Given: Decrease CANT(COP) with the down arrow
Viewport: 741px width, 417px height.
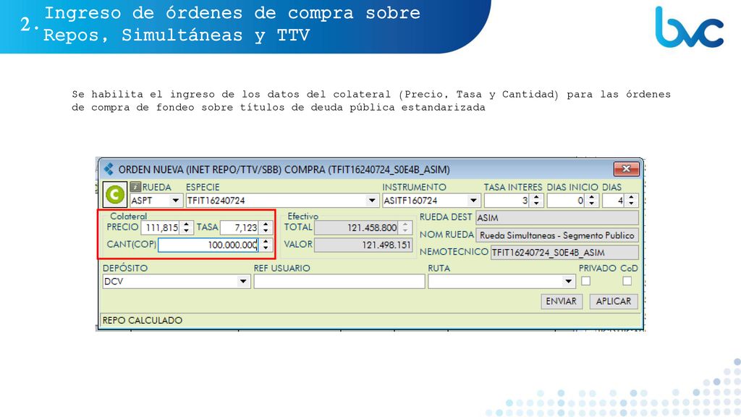Looking at the screenshot, I should (266, 248).
